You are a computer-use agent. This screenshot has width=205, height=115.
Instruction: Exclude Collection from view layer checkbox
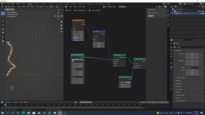199,11
